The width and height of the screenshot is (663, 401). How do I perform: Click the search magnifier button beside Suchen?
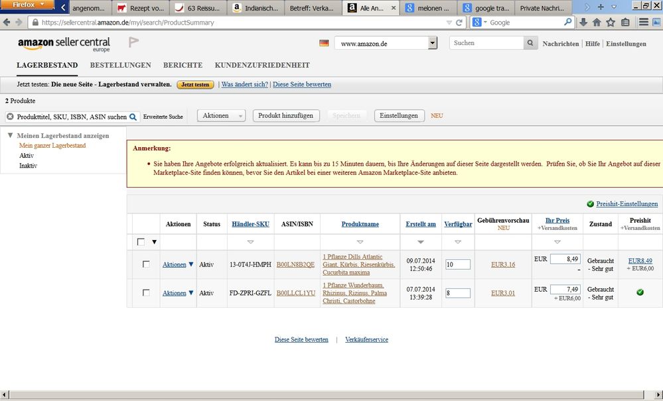530,43
